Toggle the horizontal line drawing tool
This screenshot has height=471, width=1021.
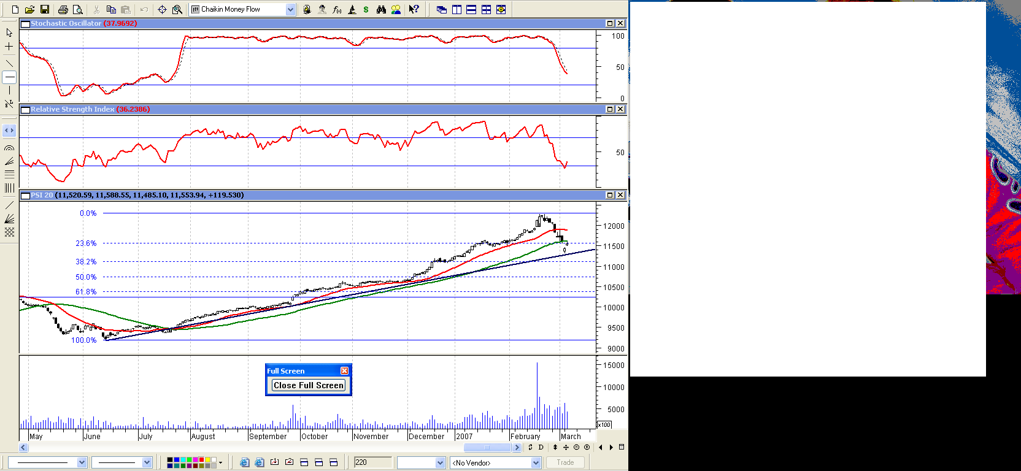click(9, 77)
